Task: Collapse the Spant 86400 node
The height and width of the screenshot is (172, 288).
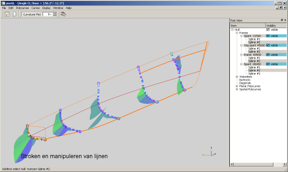Action: pos(242,64)
